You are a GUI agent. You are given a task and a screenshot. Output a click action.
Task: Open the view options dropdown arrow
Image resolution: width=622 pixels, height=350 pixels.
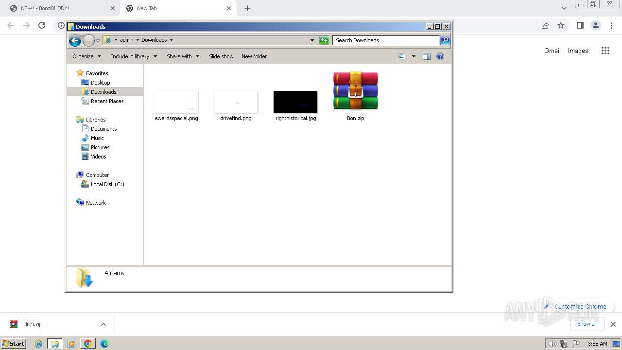point(414,56)
